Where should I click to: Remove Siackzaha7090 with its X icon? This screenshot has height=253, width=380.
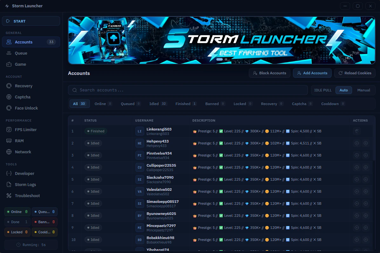357,179
